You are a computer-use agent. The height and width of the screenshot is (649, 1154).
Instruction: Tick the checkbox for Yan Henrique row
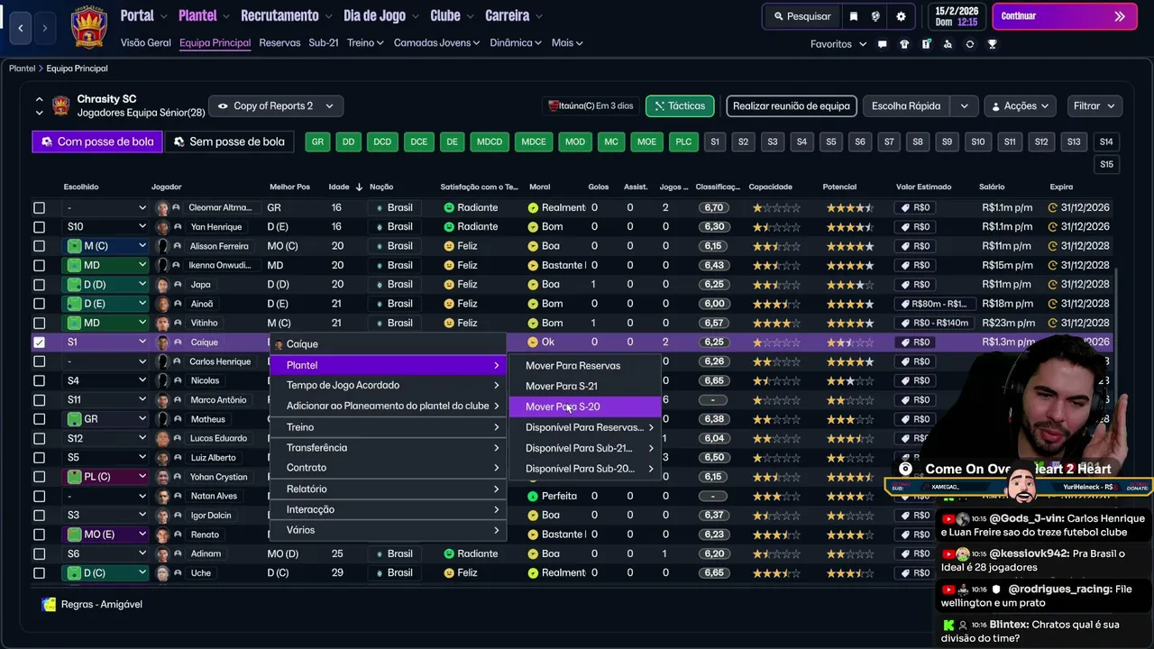pos(39,227)
